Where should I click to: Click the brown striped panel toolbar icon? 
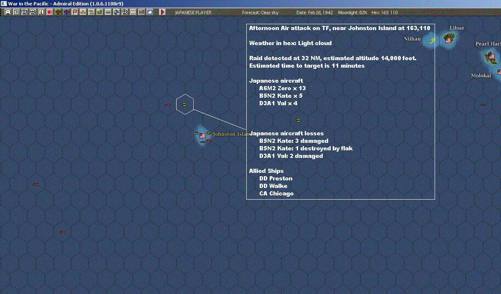click(142, 12)
